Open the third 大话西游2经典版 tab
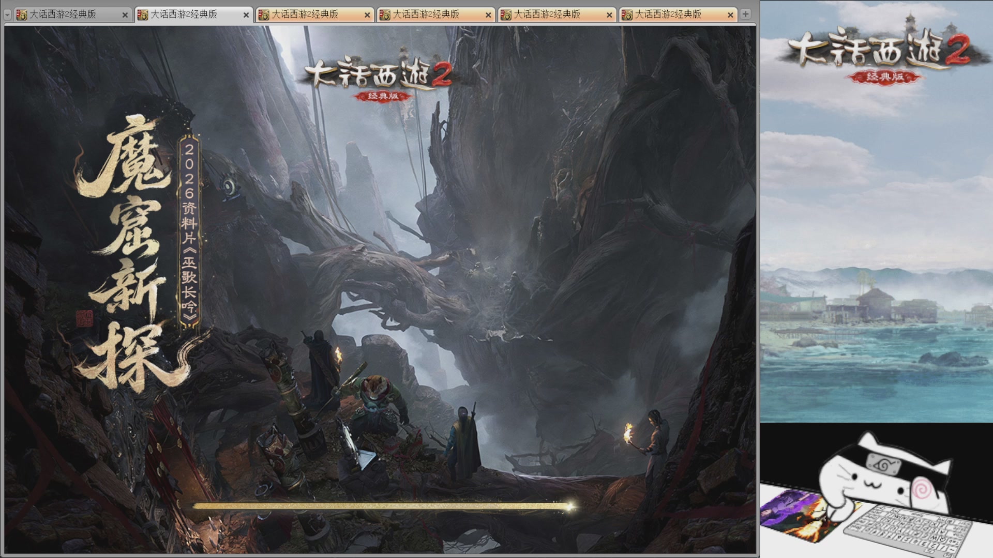Screen dimensions: 993x558 pyautogui.click(x=314, y=14)
